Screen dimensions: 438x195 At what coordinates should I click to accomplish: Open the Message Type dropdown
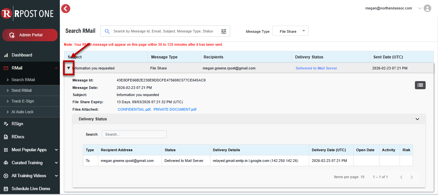point(290,31)
